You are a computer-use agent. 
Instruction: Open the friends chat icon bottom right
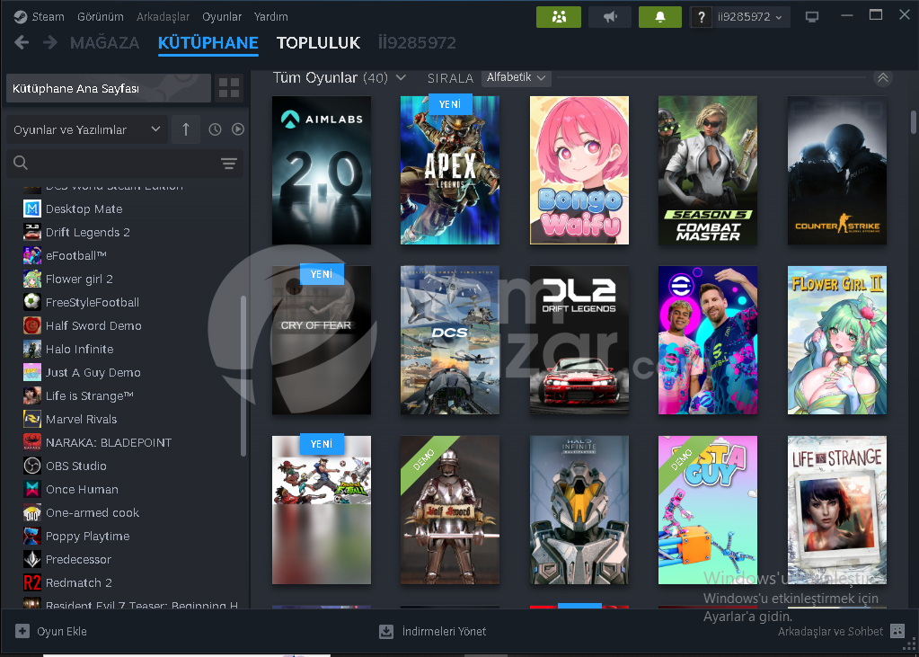897,631
